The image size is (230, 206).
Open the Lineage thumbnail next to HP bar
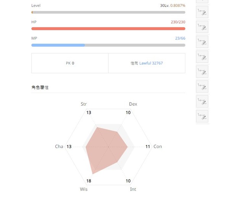tap(202, 27)
